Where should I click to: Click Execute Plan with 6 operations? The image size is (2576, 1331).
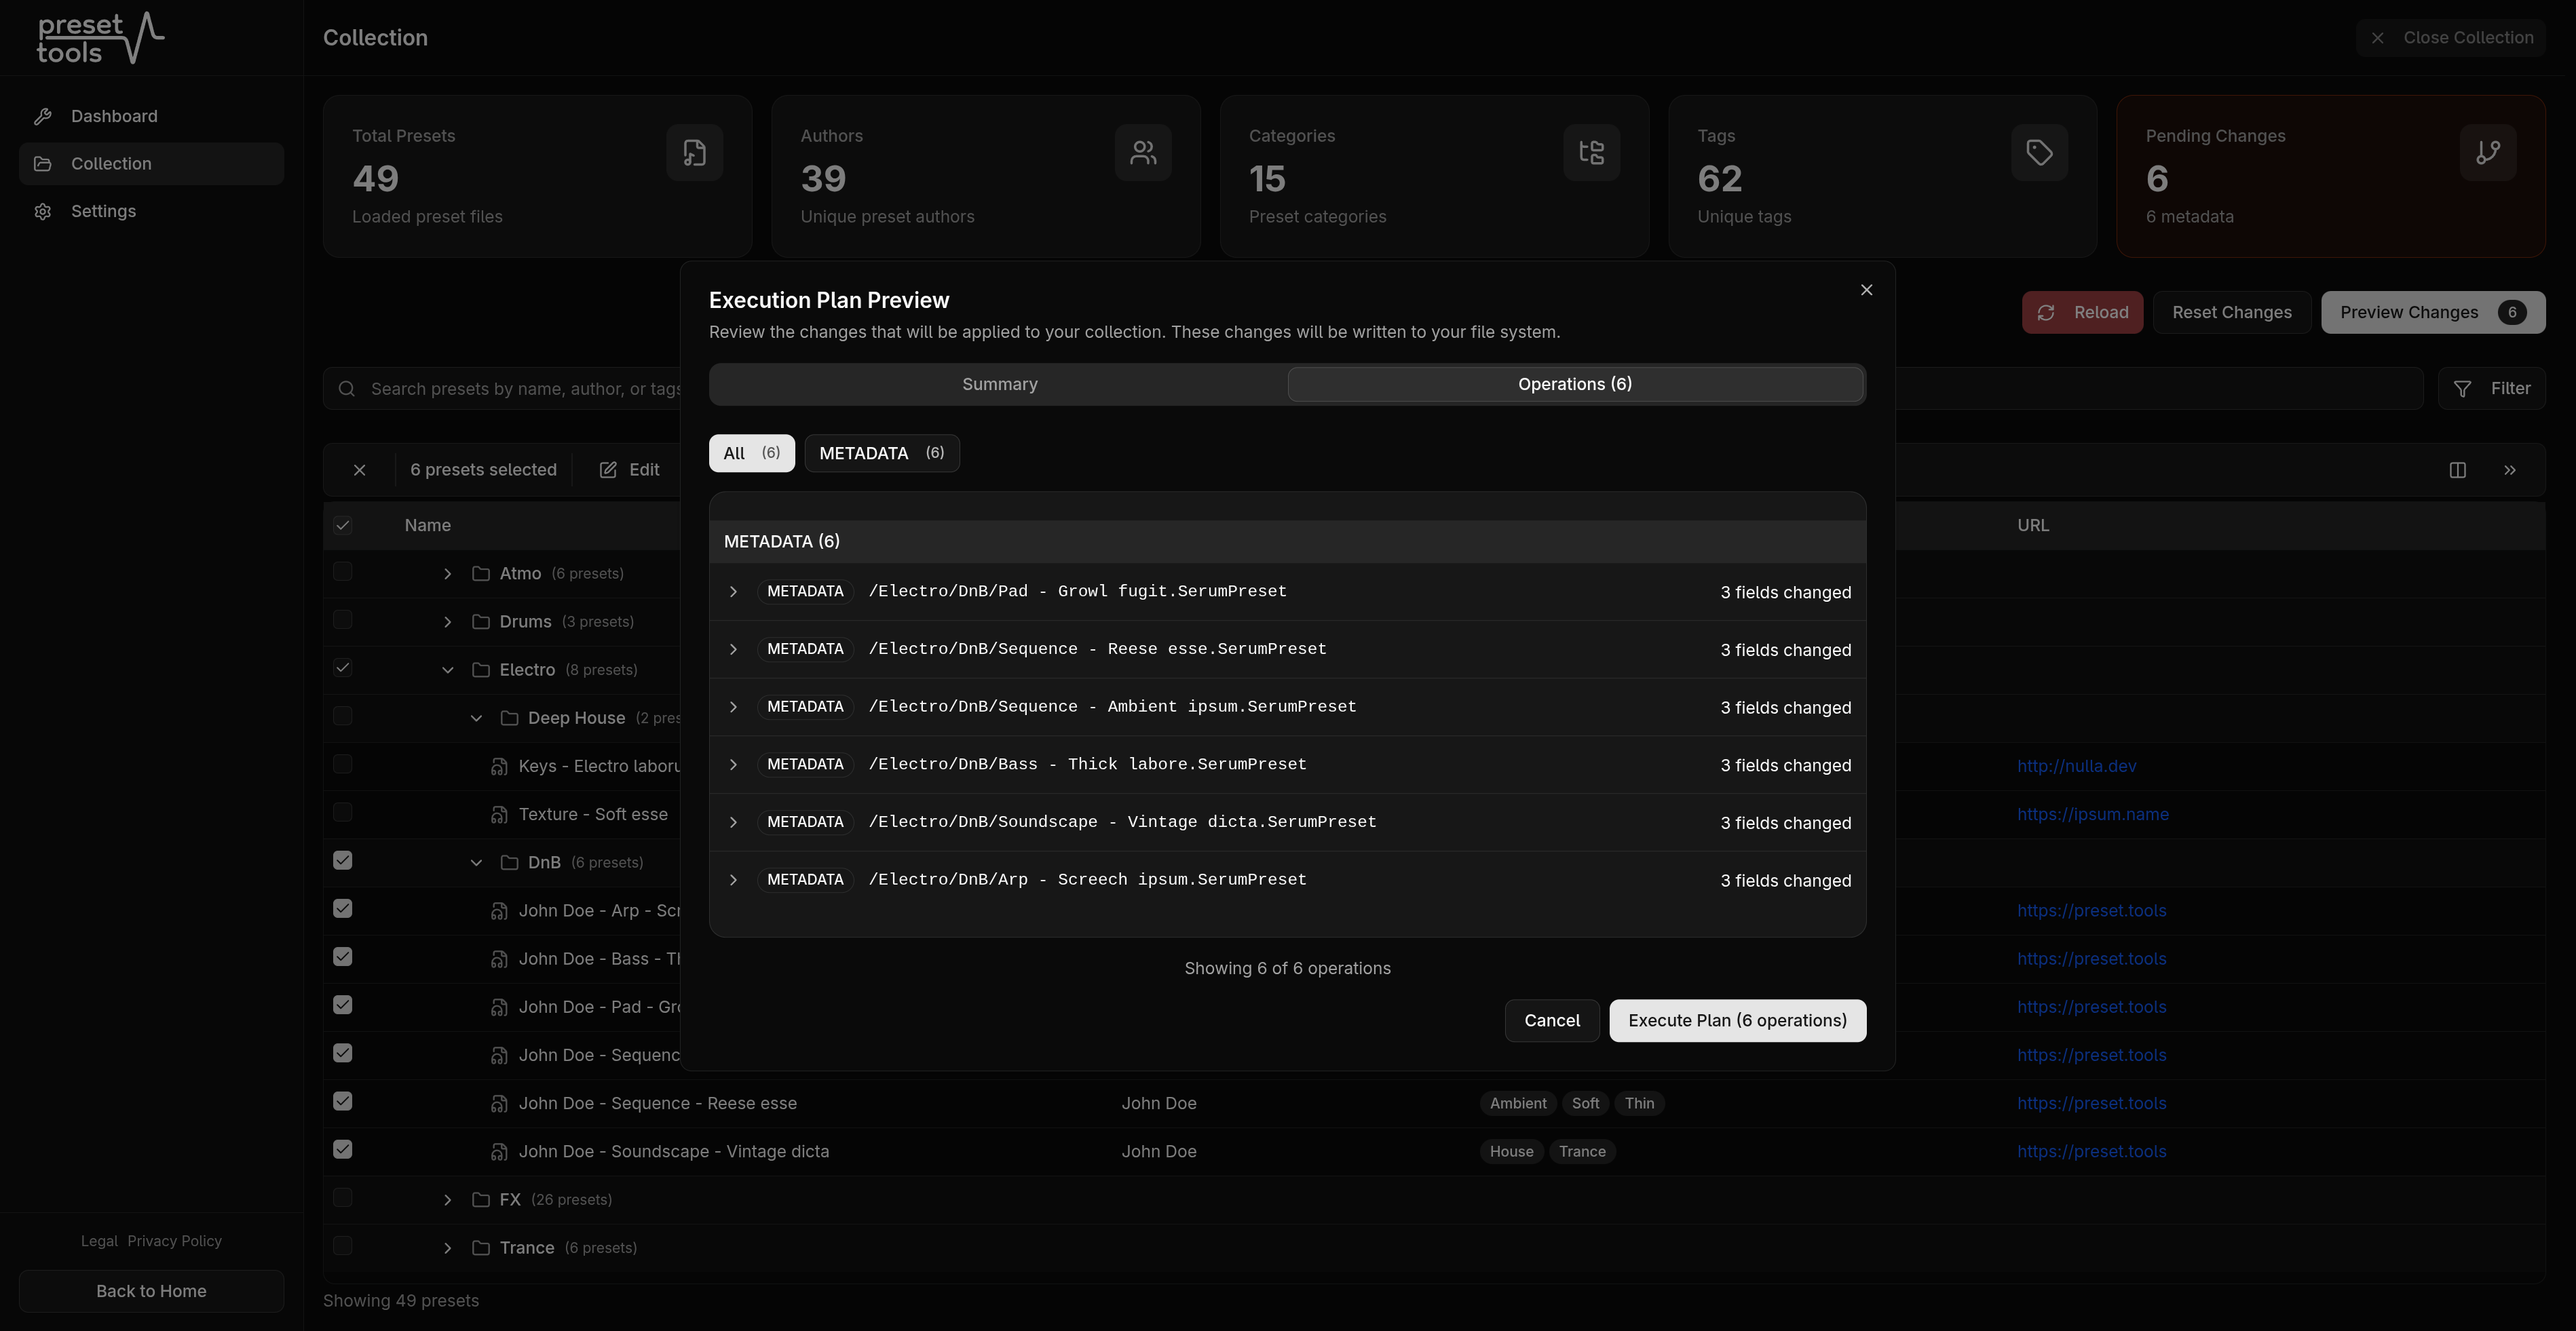[x=1737, y=1020]
